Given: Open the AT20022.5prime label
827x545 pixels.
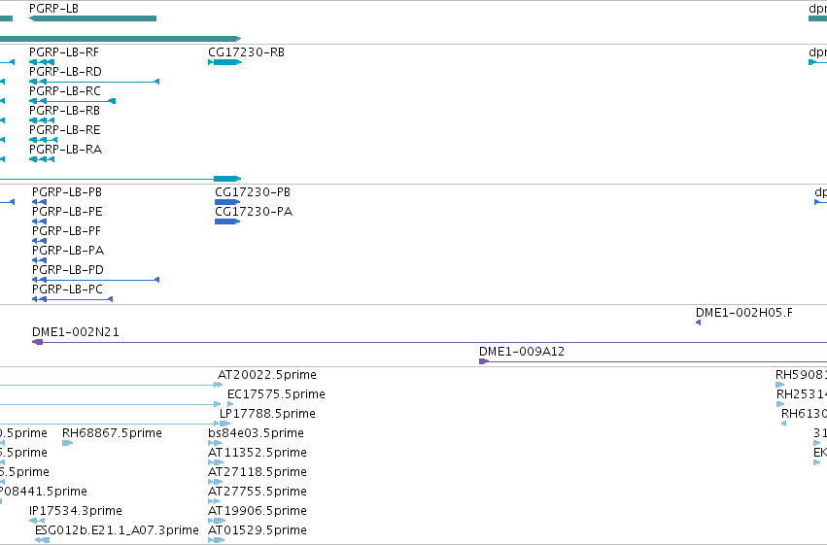Looking at the screenshot, I should point(267,375).
